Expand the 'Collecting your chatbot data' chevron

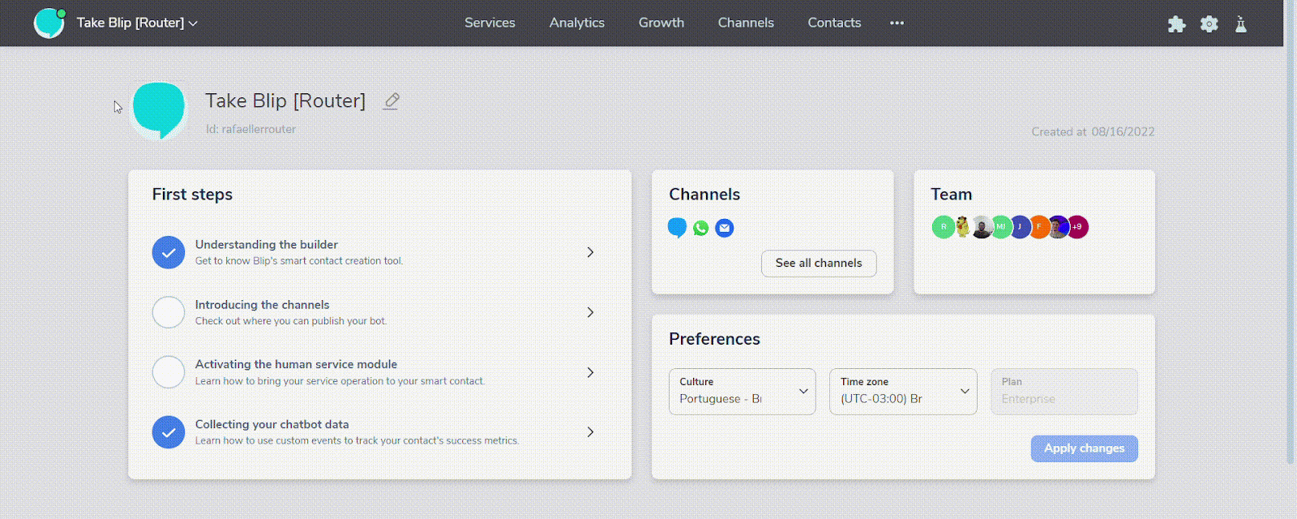click(x=590, y=432)
